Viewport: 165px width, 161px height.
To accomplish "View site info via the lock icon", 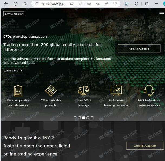I will coord(37,4).
